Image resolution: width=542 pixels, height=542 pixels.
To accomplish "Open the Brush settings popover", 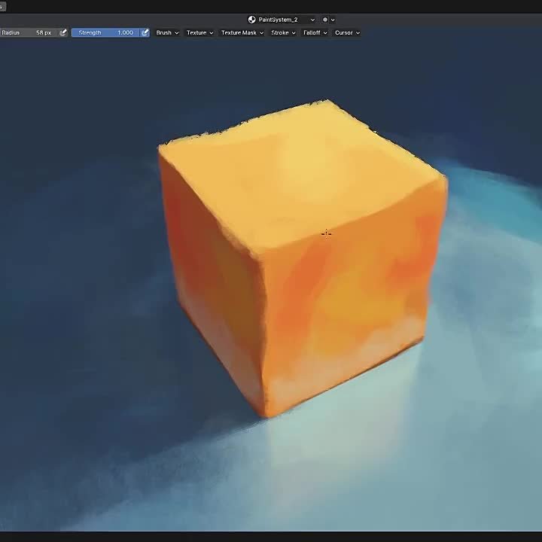I will (x=167, y=33).
